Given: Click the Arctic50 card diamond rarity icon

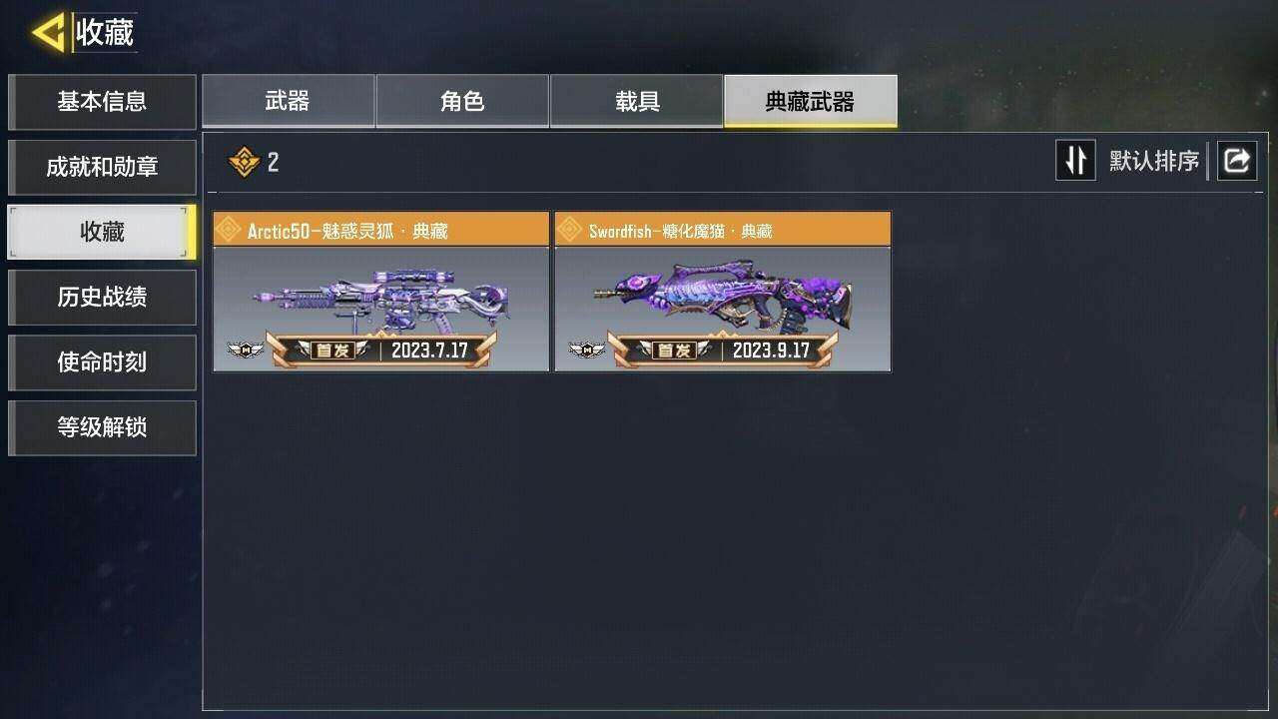Looking at the screenshot, I should (x=229, y=231).
